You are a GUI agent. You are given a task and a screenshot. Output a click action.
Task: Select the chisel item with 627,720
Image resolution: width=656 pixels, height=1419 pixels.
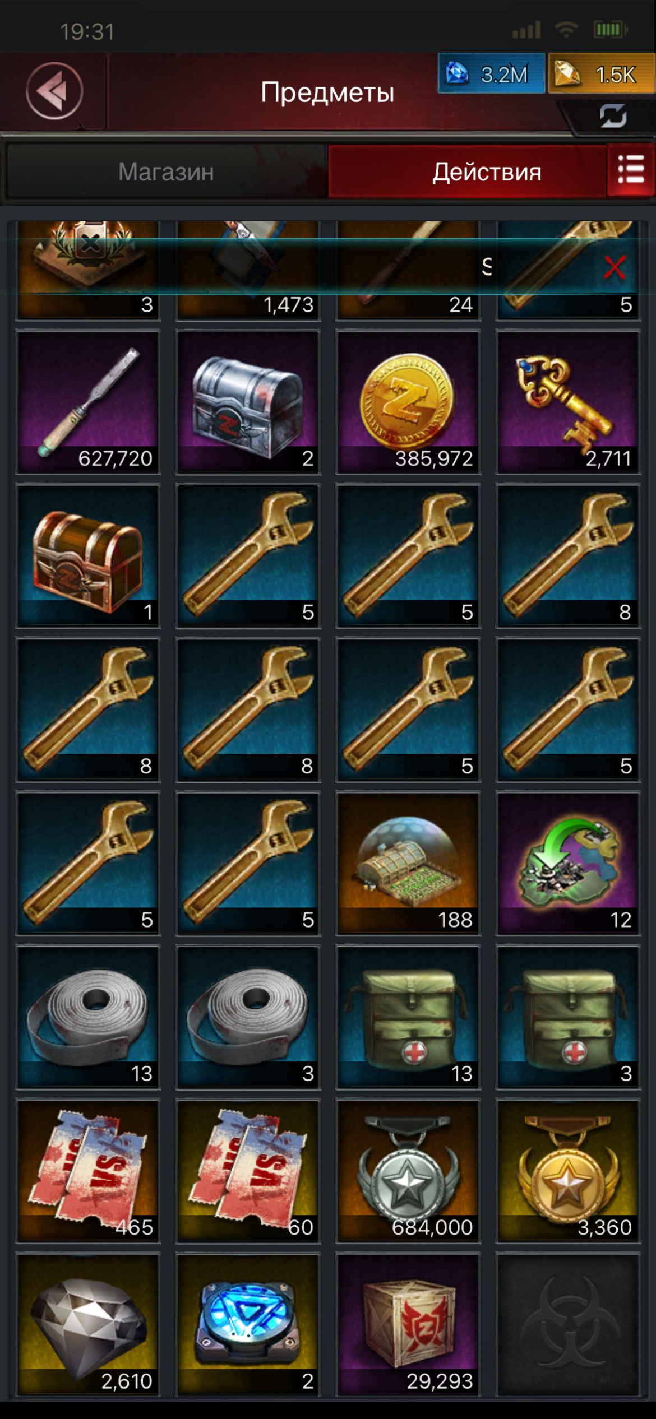[88, 402]
